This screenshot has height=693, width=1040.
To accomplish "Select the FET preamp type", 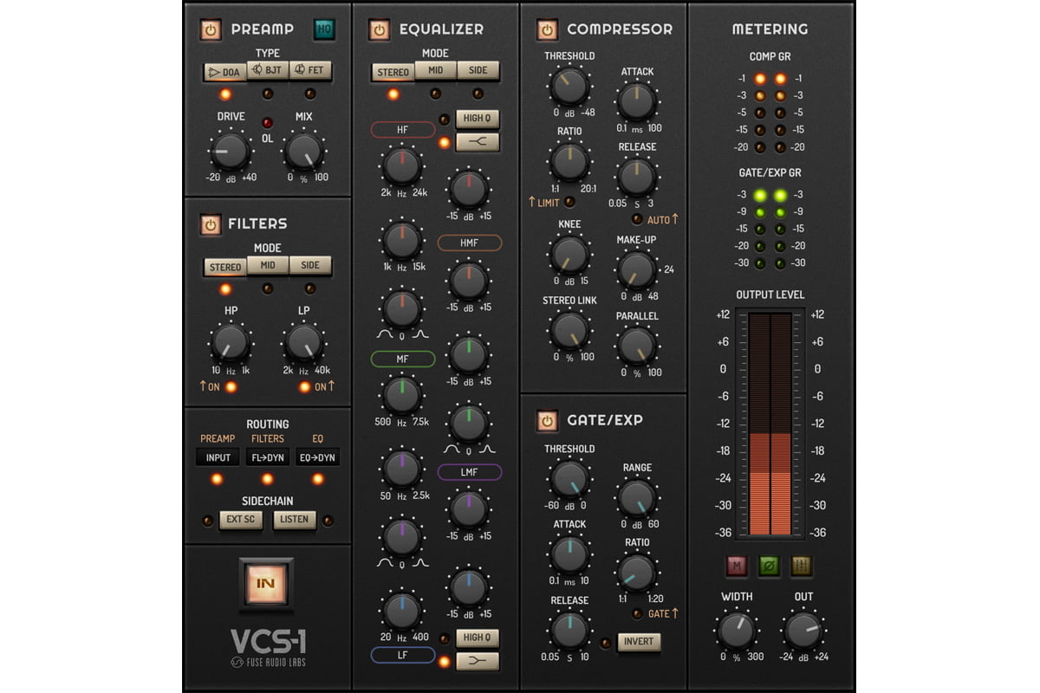I will click(310, 72).
